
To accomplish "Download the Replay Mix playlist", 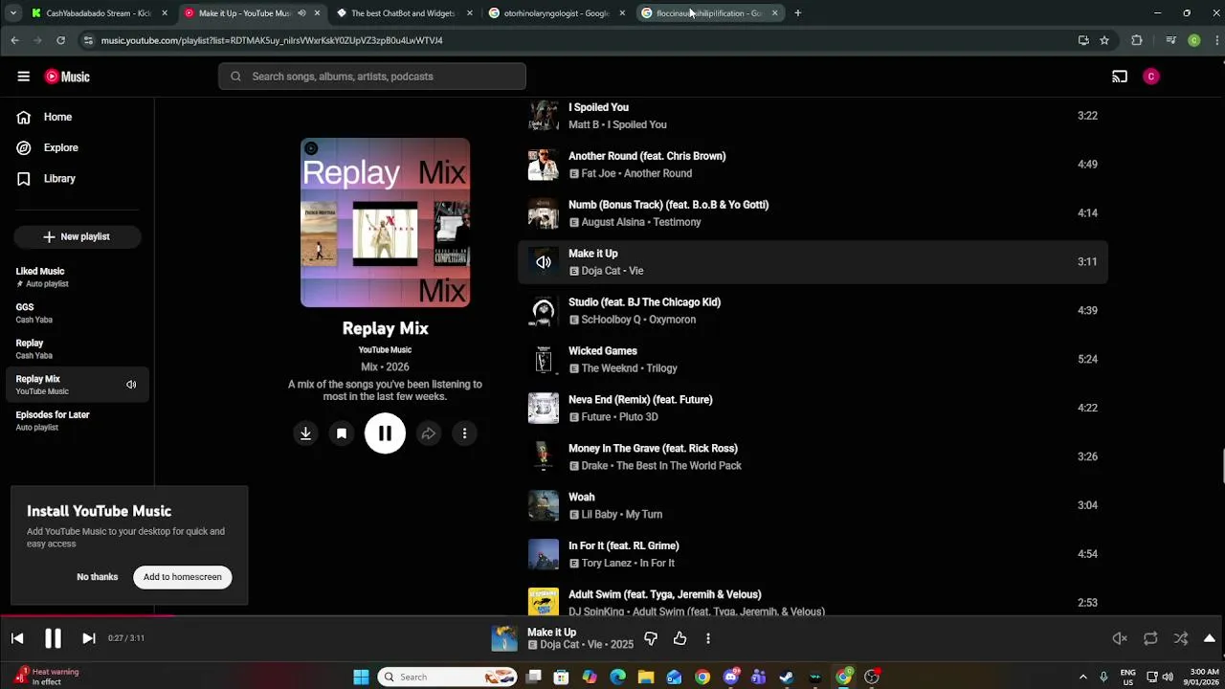I will click(305, 433).
